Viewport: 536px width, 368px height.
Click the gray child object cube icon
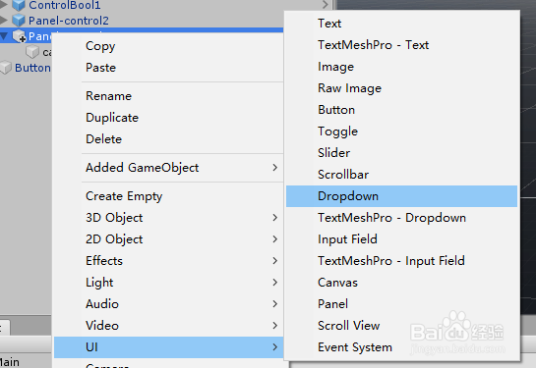(x=32, y=52)
